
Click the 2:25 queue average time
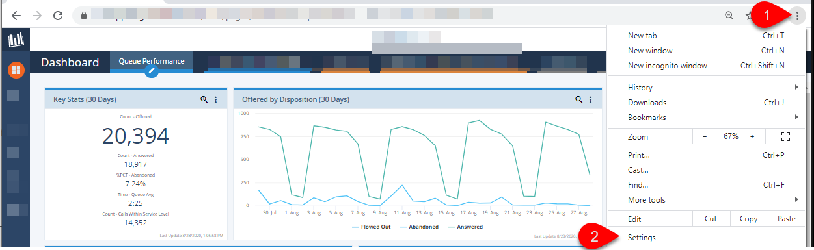click(135, 203)
